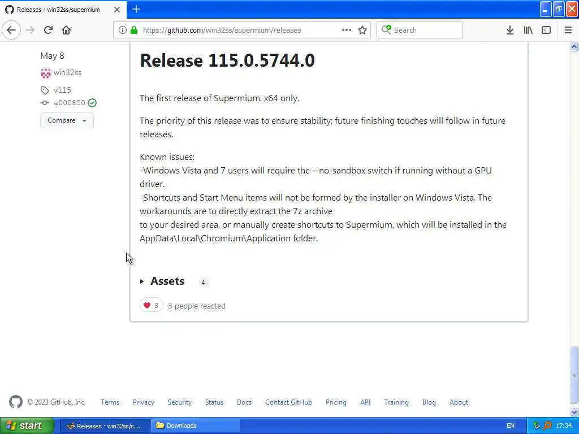579x434 pixels.
Task: Open the Compare dropdown
Action: [67, 120]
